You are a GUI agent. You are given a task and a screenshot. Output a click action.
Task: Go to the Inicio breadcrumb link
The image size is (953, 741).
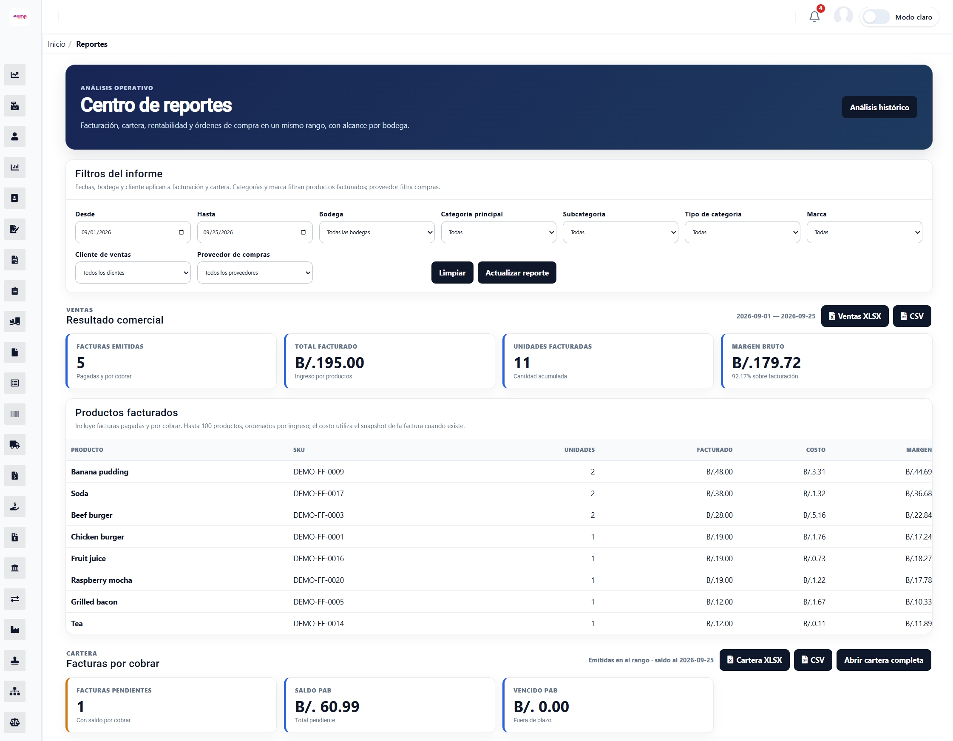tap(56, 44)
